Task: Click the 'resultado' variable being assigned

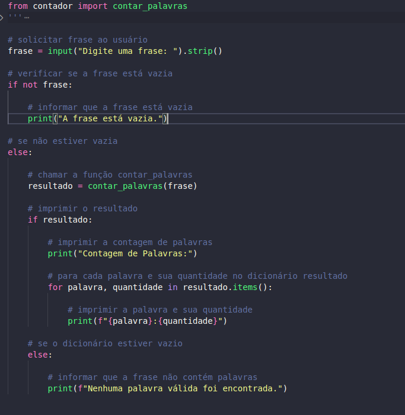Action: coord(50,186)
